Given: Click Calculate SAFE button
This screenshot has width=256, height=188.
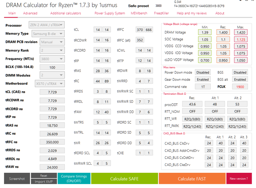Looking at the screenshot, I should [x=124, y=178].
